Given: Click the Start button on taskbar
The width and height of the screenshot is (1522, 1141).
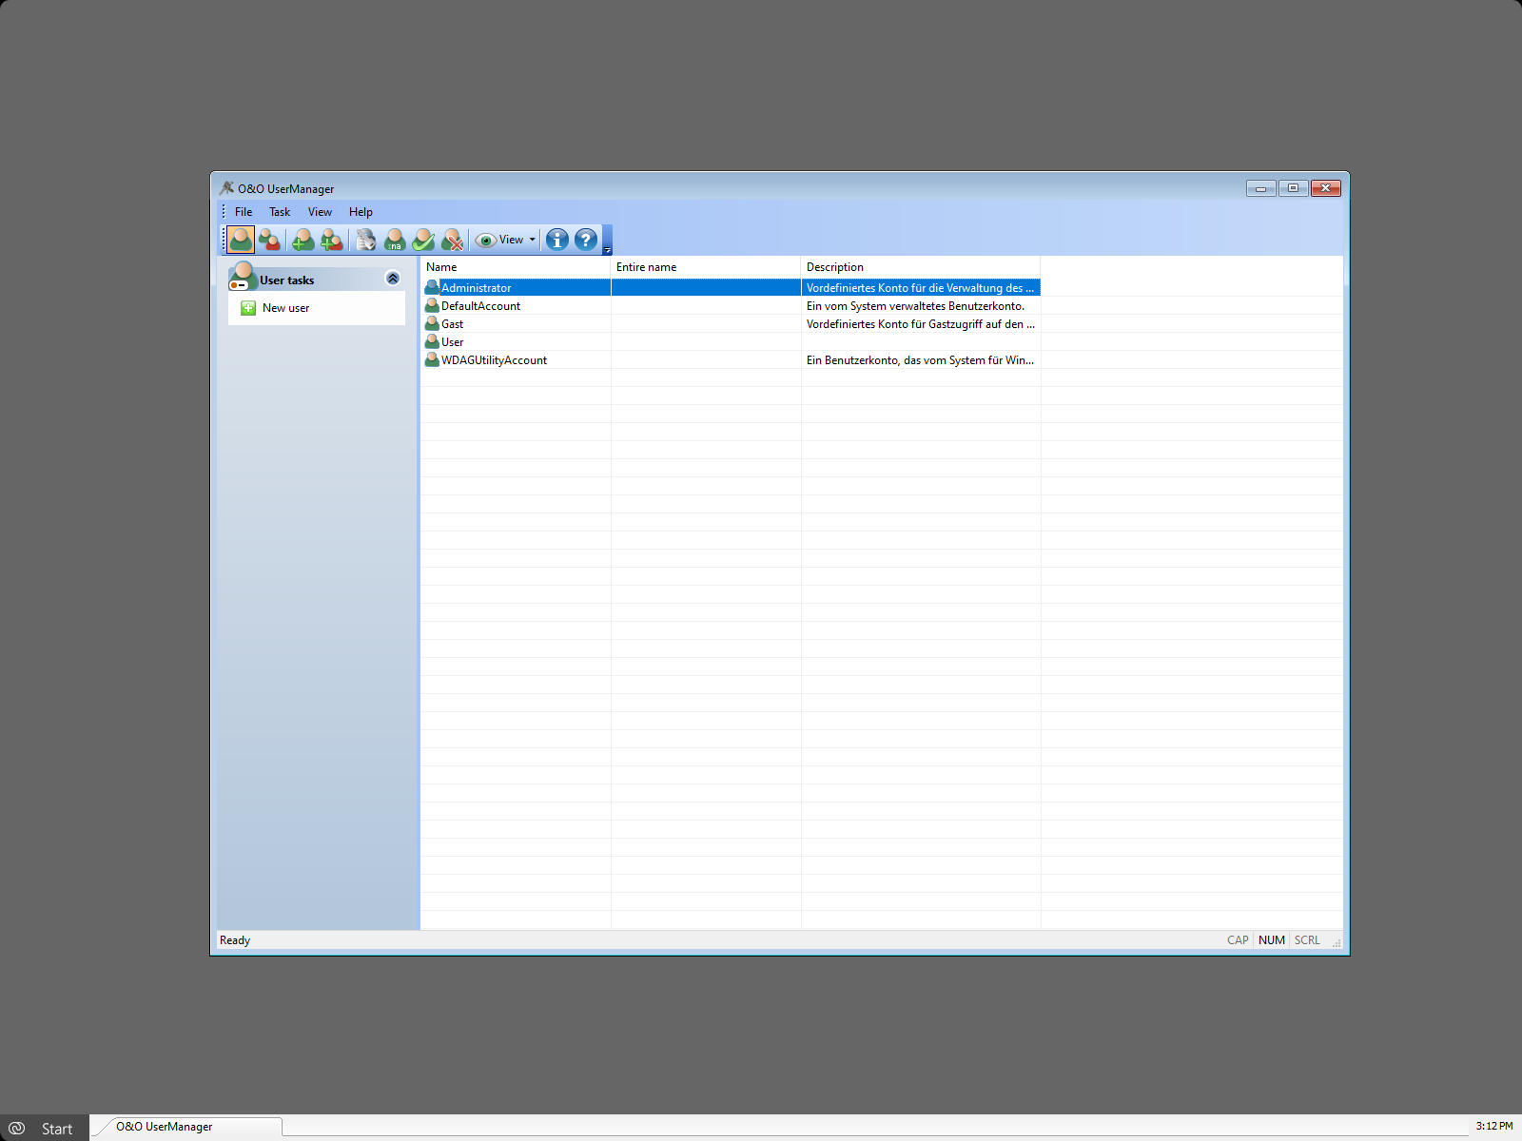Looking at the screenshot, I should click(x=44, y=1129).
